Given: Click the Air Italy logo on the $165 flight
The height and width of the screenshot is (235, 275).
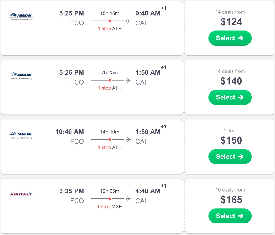Looking at the screenshot, I should 21,194.
